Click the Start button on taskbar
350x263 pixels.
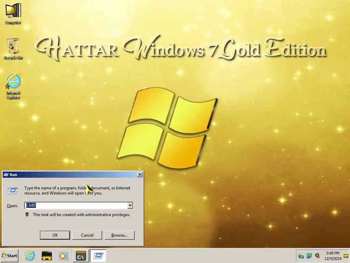coord(9,255)
